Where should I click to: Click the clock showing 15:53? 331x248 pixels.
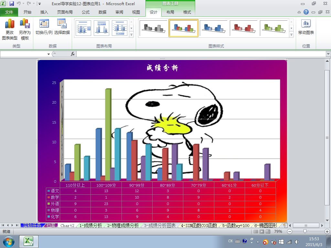click(314, 239)
